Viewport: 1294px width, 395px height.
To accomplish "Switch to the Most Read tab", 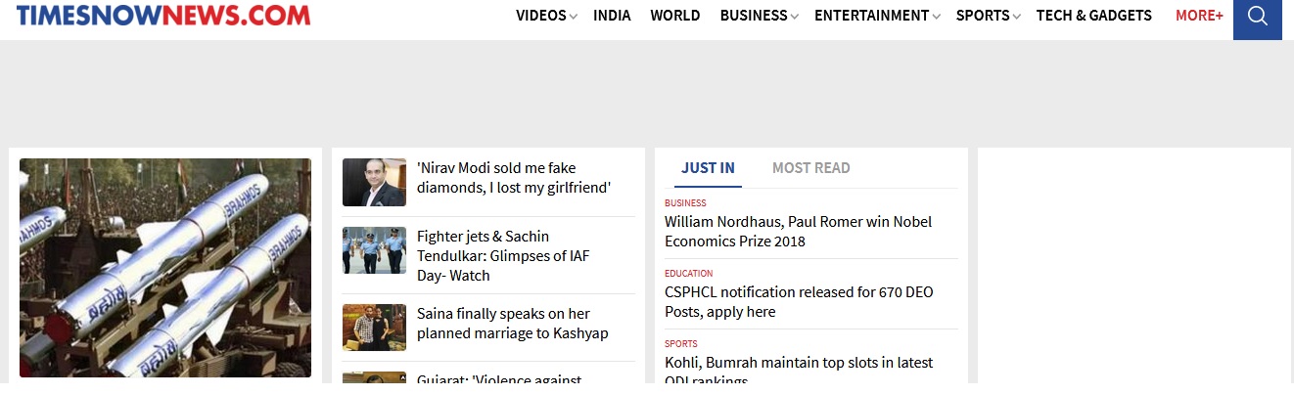I will pyautogui.click(x=810, y=168).
